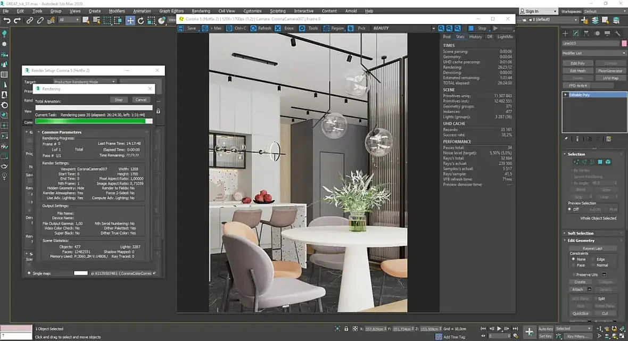Image resolution: width=628 pixels, height=341 pixels.
Task: Select Off under Preview Selection
Action: pos(569,209)
